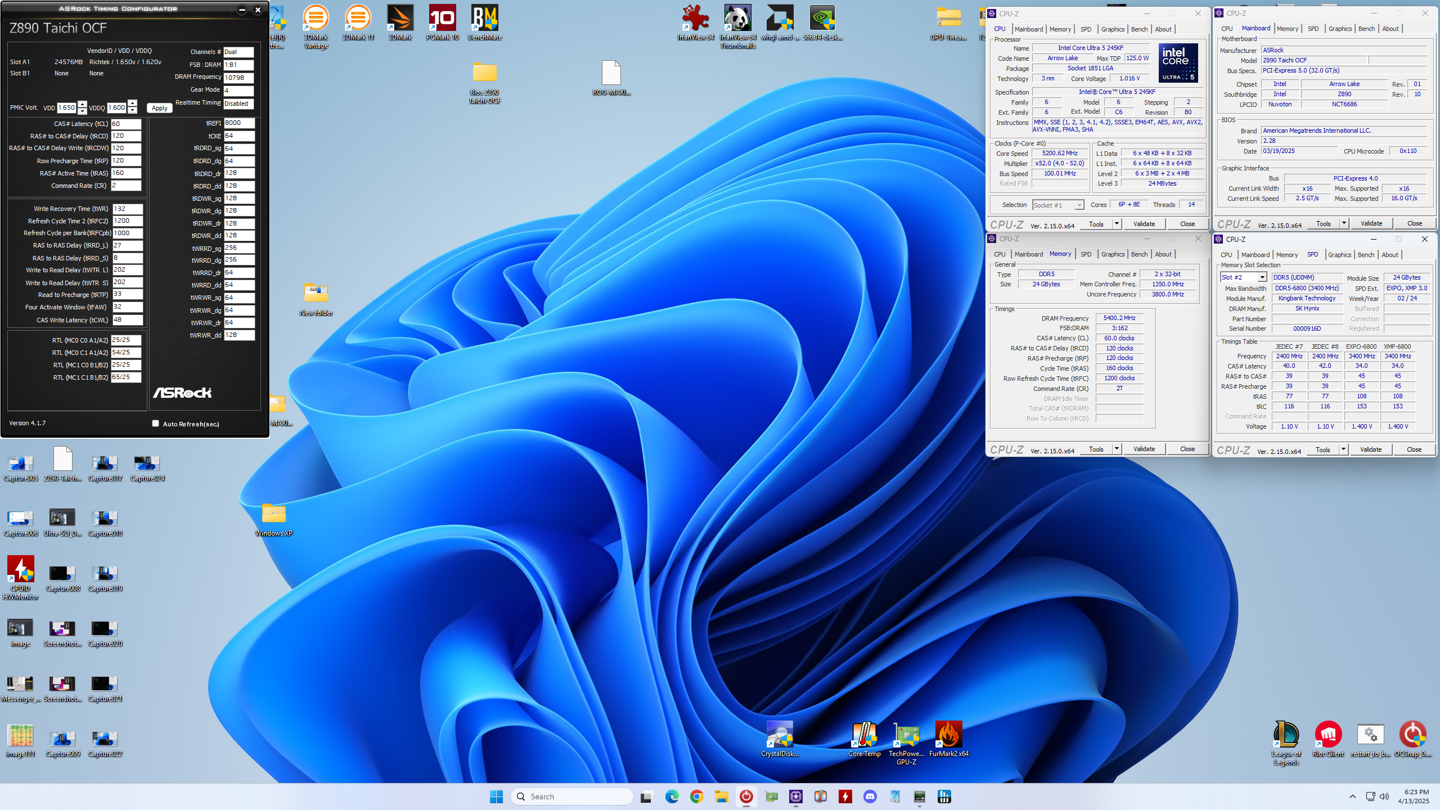Viewport: 1440px width, 810px height.
Task: Click the Windows Start button
Action: point(496,796)
